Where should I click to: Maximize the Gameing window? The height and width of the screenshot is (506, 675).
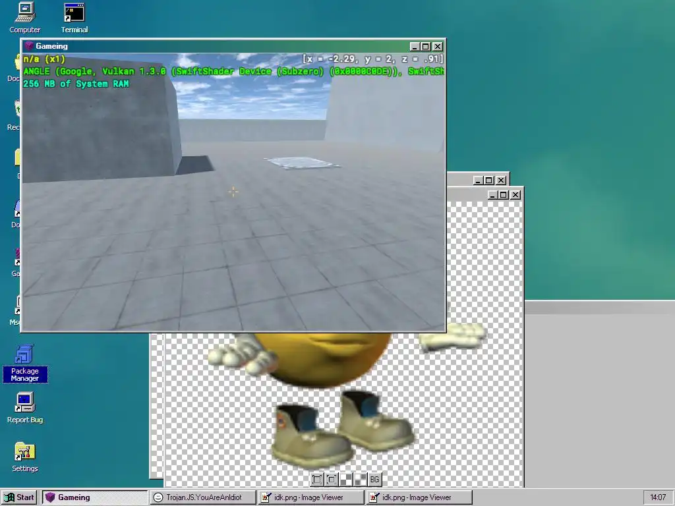426,47
